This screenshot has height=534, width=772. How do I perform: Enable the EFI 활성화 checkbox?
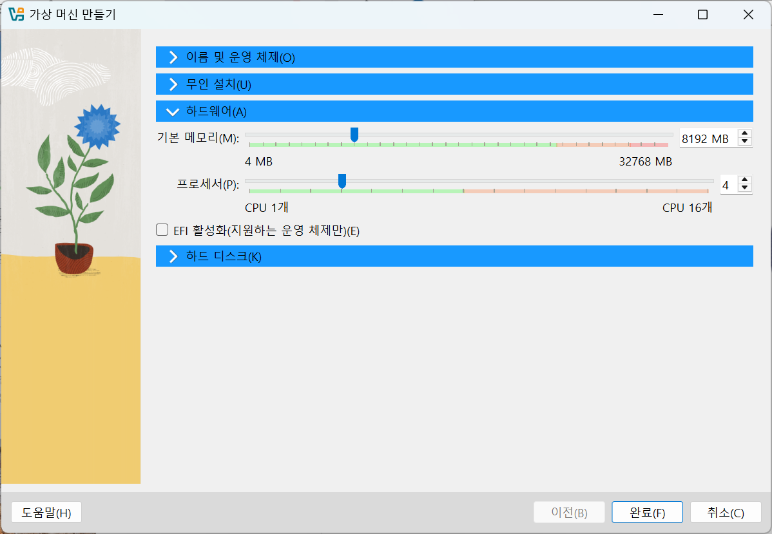click(x=162, y=230)
